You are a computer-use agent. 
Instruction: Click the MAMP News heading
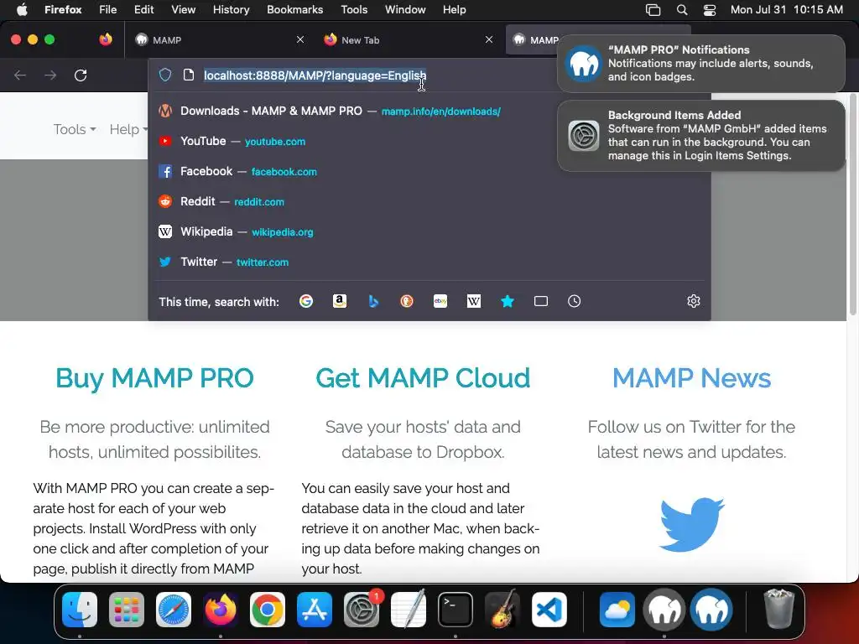click(x=691, y=378)
